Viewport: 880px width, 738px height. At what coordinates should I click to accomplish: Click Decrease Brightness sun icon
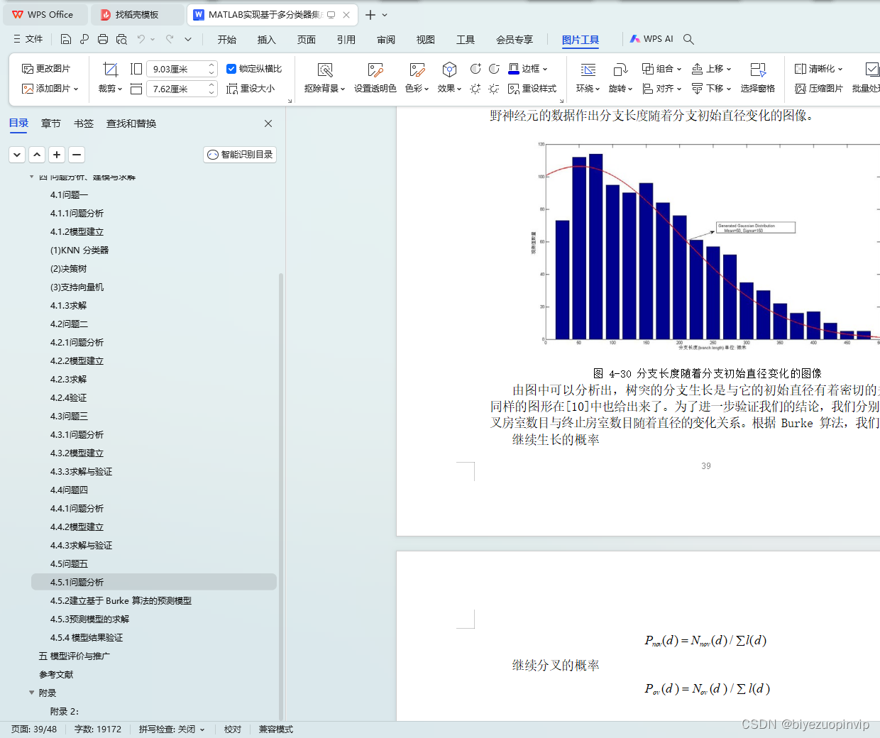494,89
